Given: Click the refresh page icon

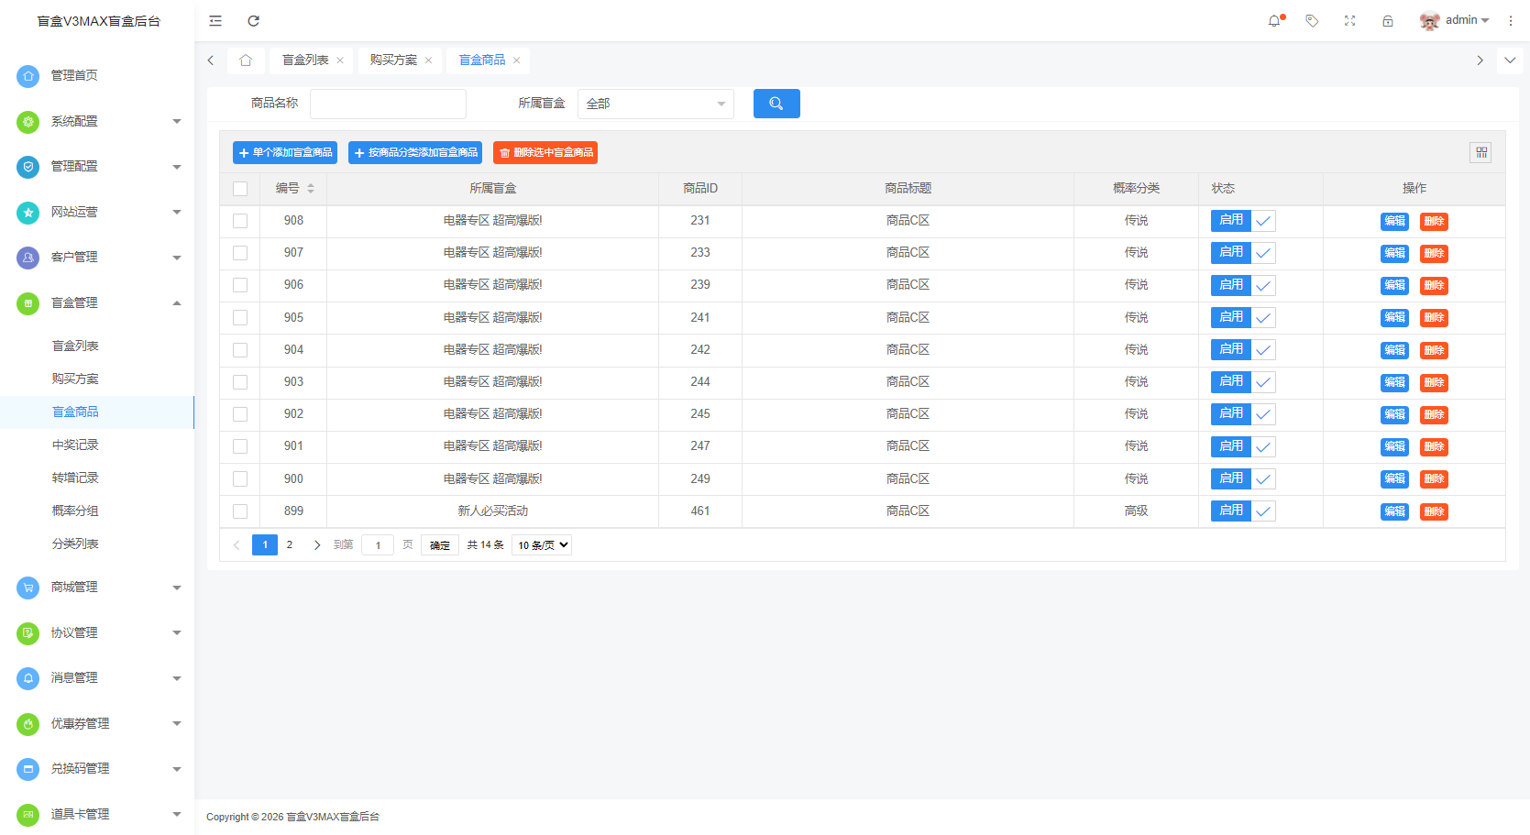Looking at the screenshot, I should 254,21.
